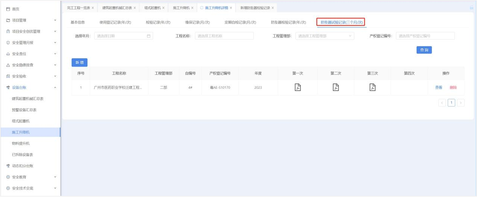Open the second test PDF file icon
477x197 pixels.
click(x=336, y=87)
